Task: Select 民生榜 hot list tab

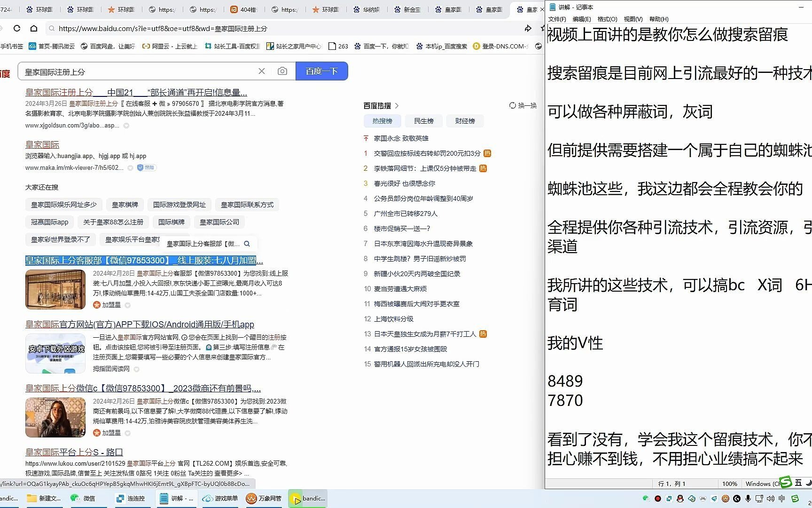Action: click(x=423, y=121)
